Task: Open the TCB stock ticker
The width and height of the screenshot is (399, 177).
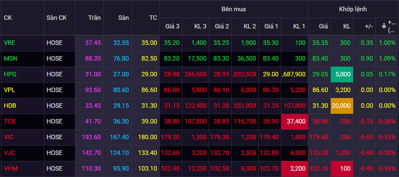Action: point(10,122)
